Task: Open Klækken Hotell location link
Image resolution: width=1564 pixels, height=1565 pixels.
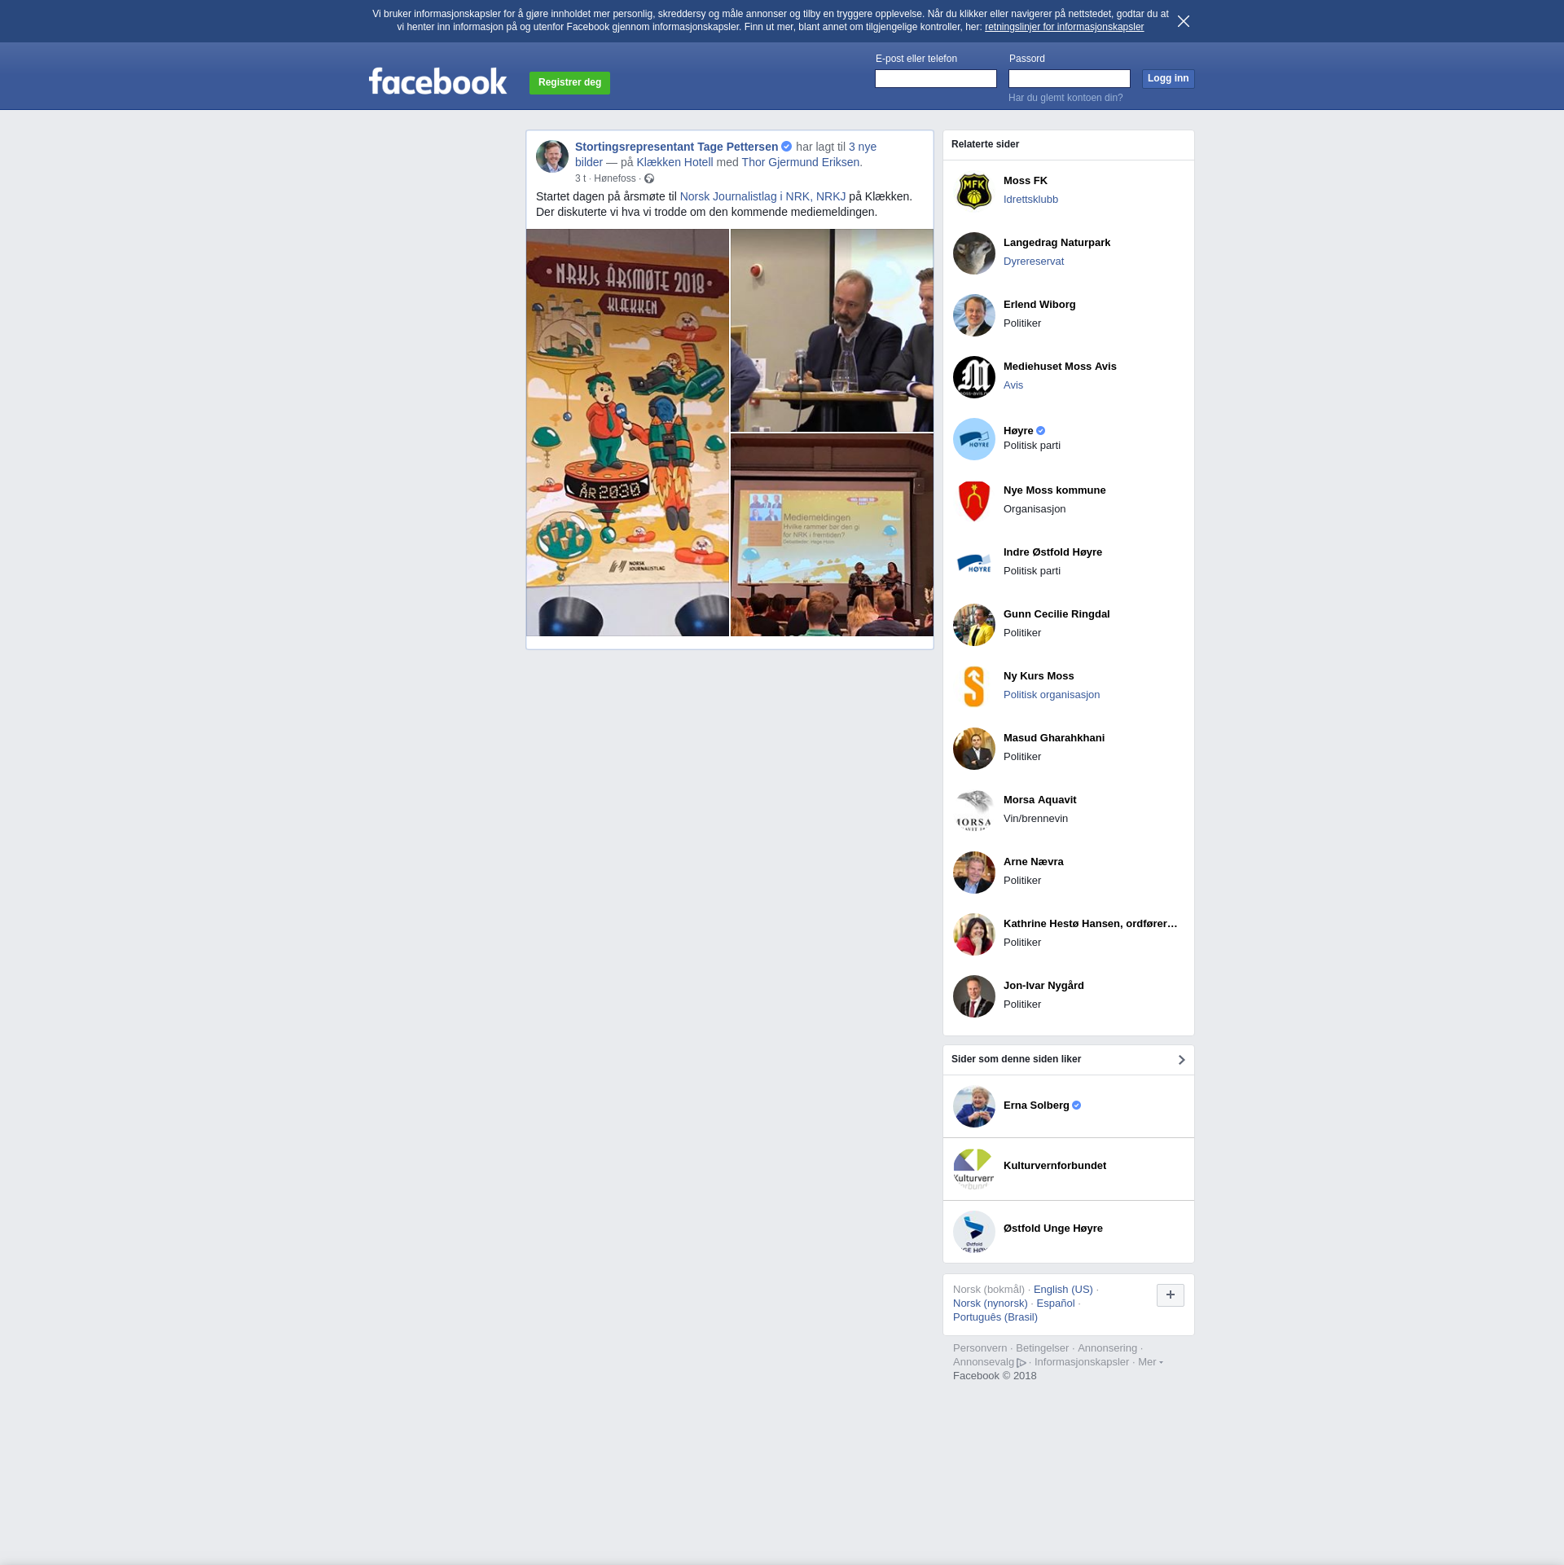Action: tap(674, 162)
